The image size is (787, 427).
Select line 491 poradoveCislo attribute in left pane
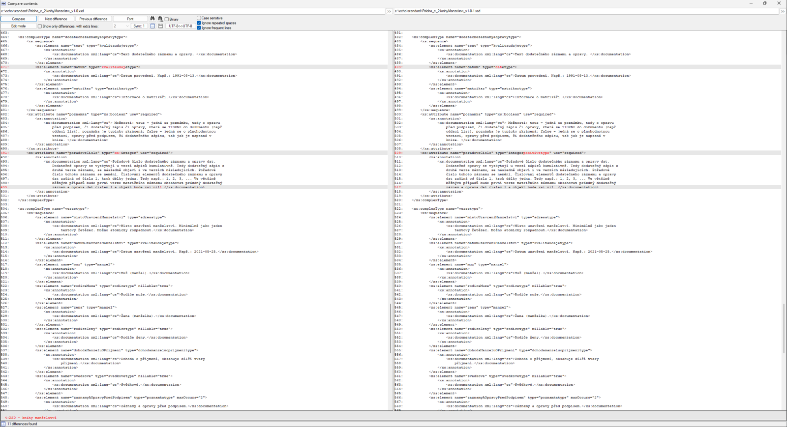point(194,153)
